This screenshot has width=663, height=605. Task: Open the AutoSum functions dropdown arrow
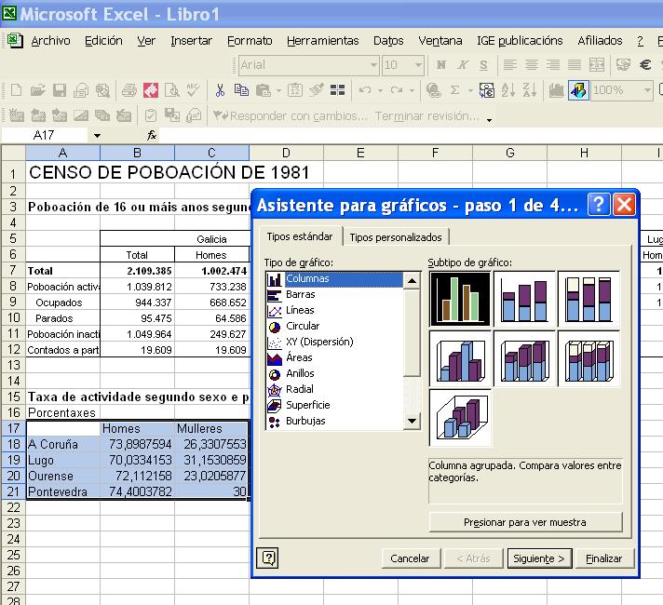click(x=469, y=90)
